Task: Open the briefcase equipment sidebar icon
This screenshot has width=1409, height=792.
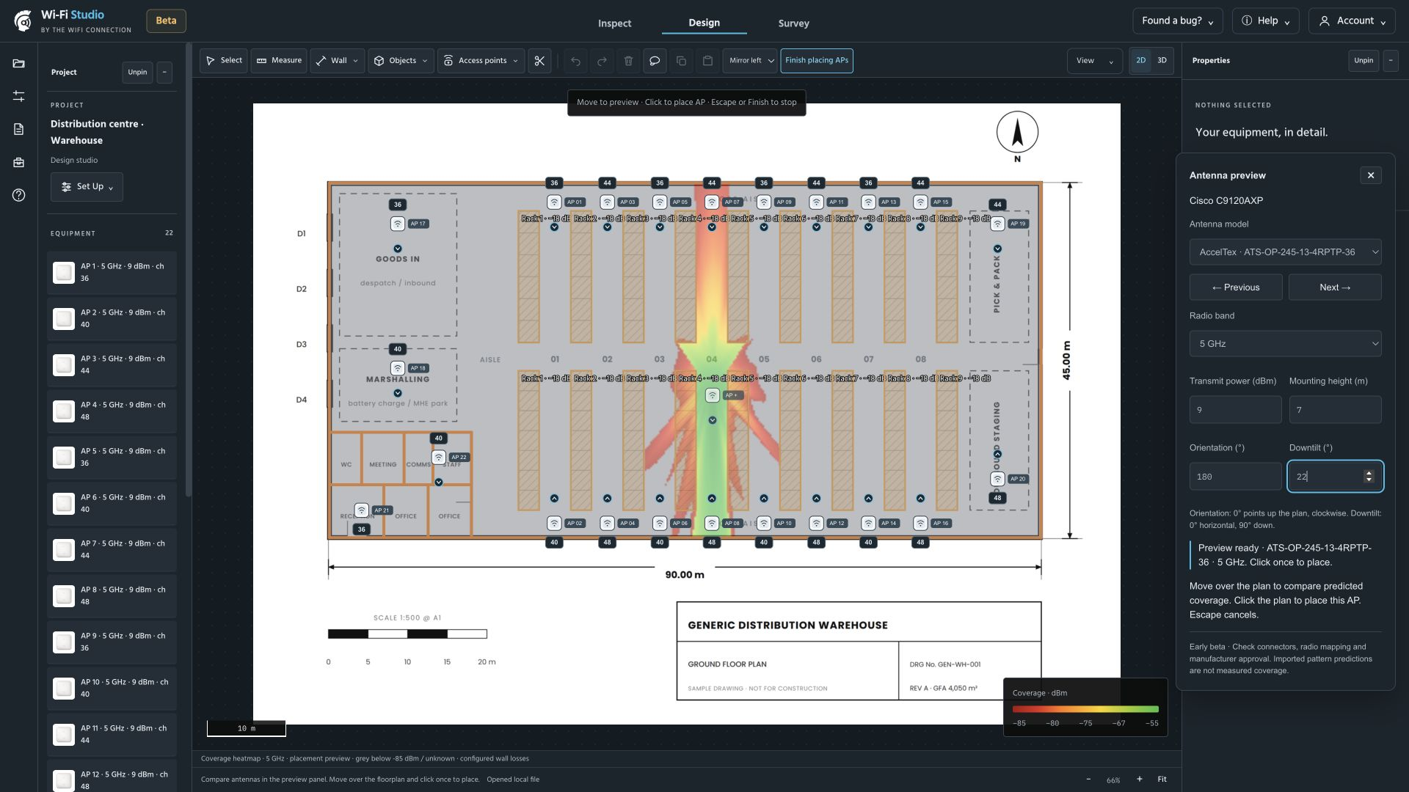Action: pyautogui.click(x=18, y=162)
